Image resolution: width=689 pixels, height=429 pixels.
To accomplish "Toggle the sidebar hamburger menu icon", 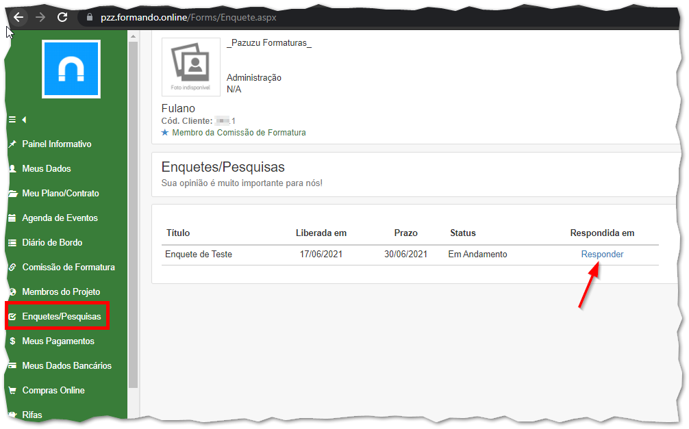I will pyautogui.click(x=12, y=120).
